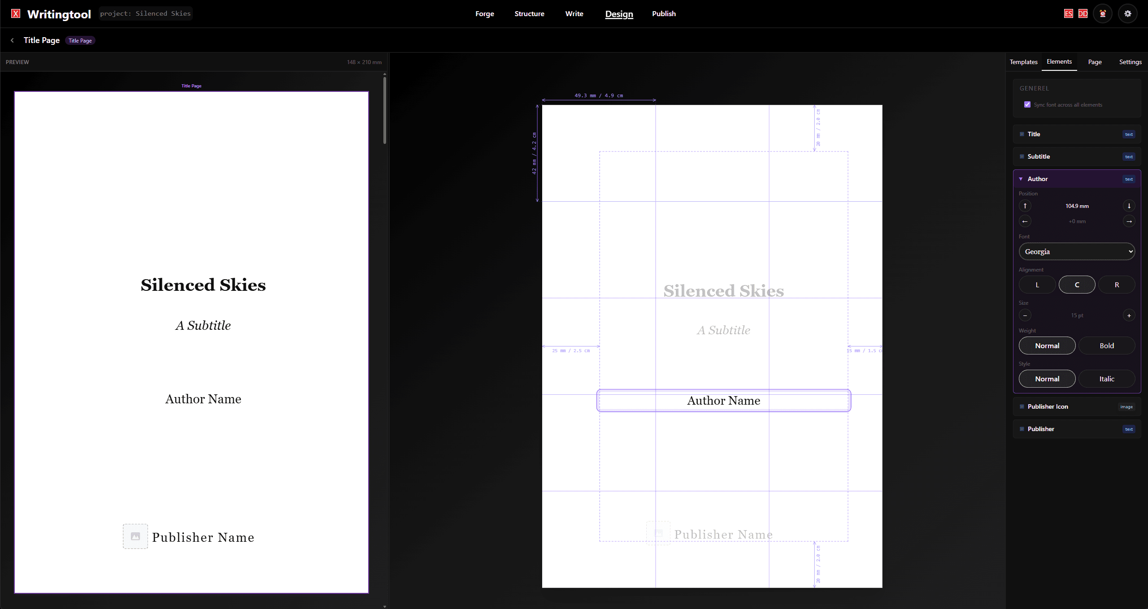Select Publisher Name text on canvas
The height and width of the screenshot is (609, 1148).
click(x=724, y=534)
